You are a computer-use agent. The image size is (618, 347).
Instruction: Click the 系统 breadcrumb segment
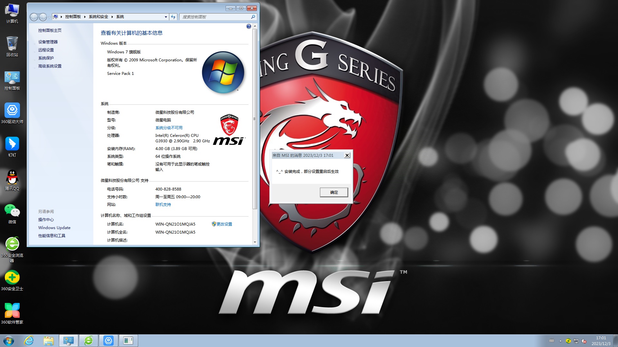[x=120, y=17]
